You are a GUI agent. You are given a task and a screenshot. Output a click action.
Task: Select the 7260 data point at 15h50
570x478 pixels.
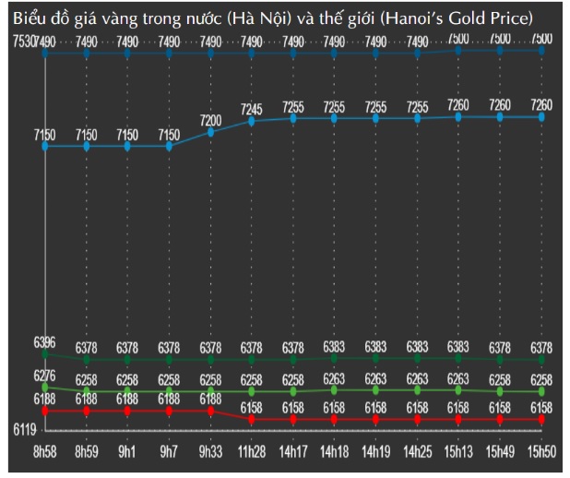click(541, 117)
